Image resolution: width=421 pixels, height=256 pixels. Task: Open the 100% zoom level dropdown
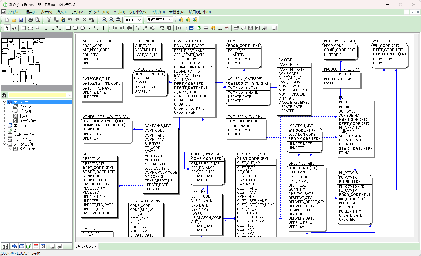pos(139,20)
